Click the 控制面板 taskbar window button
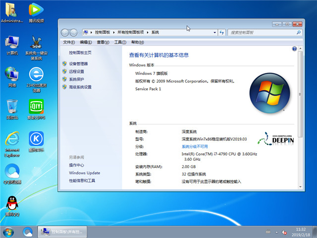This screenshot has height=238, width=317. tap(62, 232)
